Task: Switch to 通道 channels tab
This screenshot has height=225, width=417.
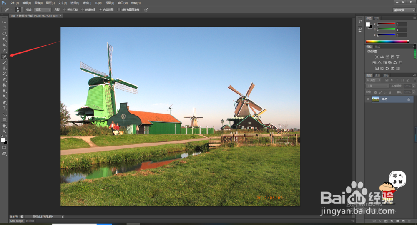Action: click(x=377, y=75)
